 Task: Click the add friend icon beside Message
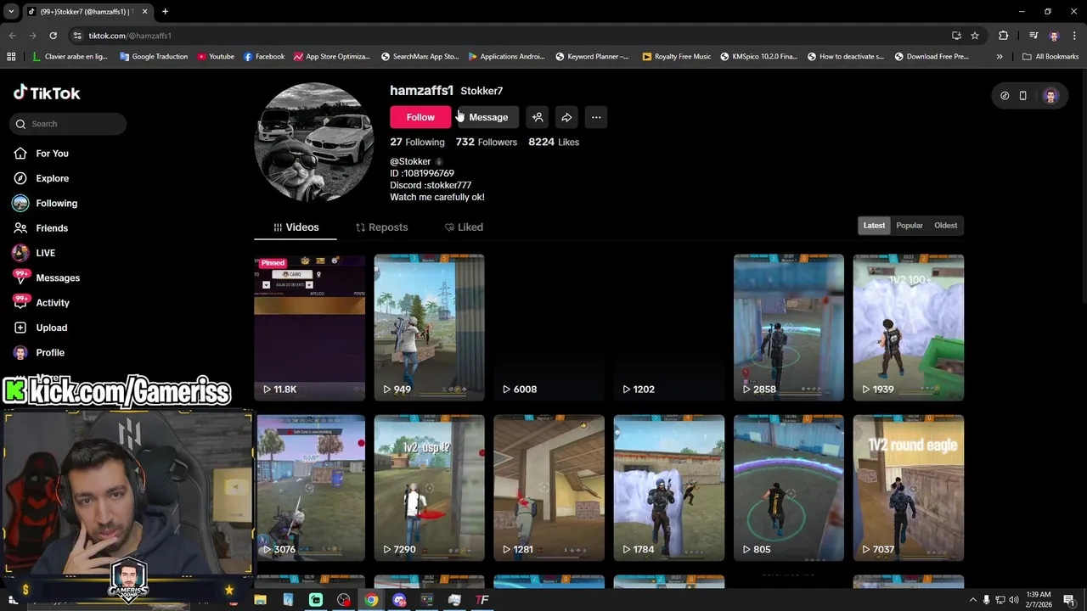(x=538, y=117)
